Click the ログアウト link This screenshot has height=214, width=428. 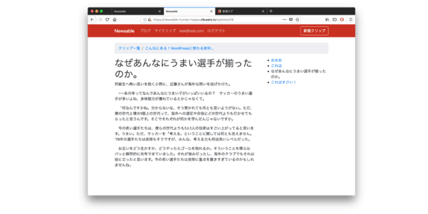coord(216,31)
